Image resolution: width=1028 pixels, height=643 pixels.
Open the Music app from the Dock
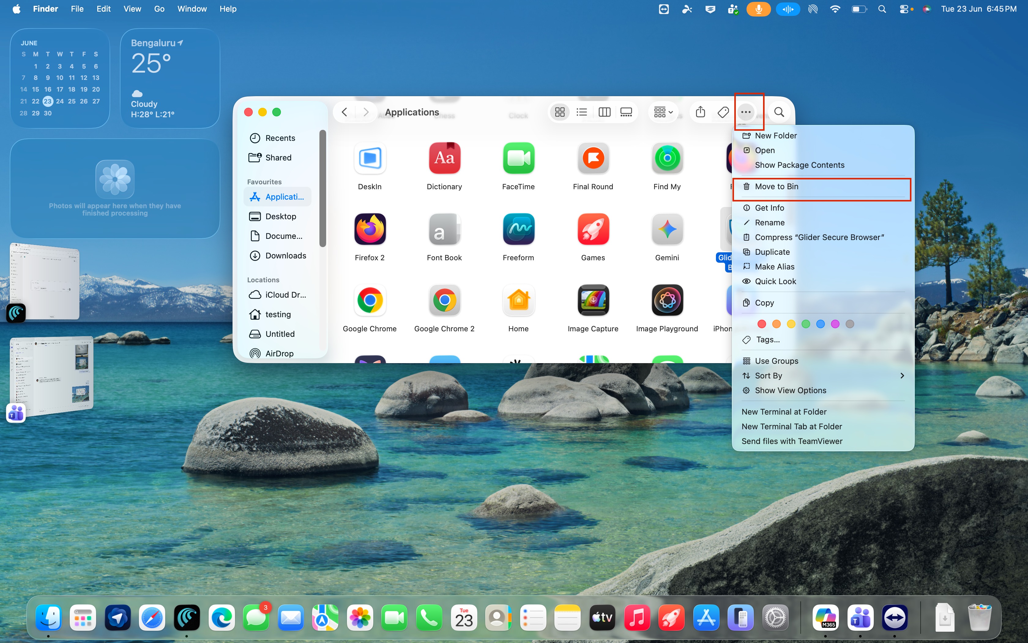pos(637,618)
